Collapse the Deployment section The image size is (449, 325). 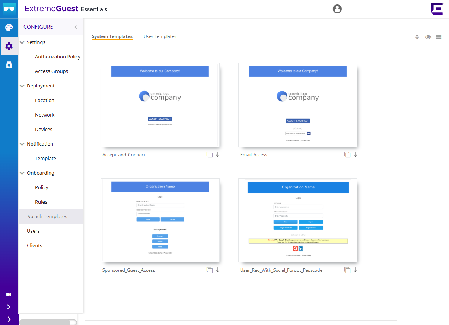(22, 86)
